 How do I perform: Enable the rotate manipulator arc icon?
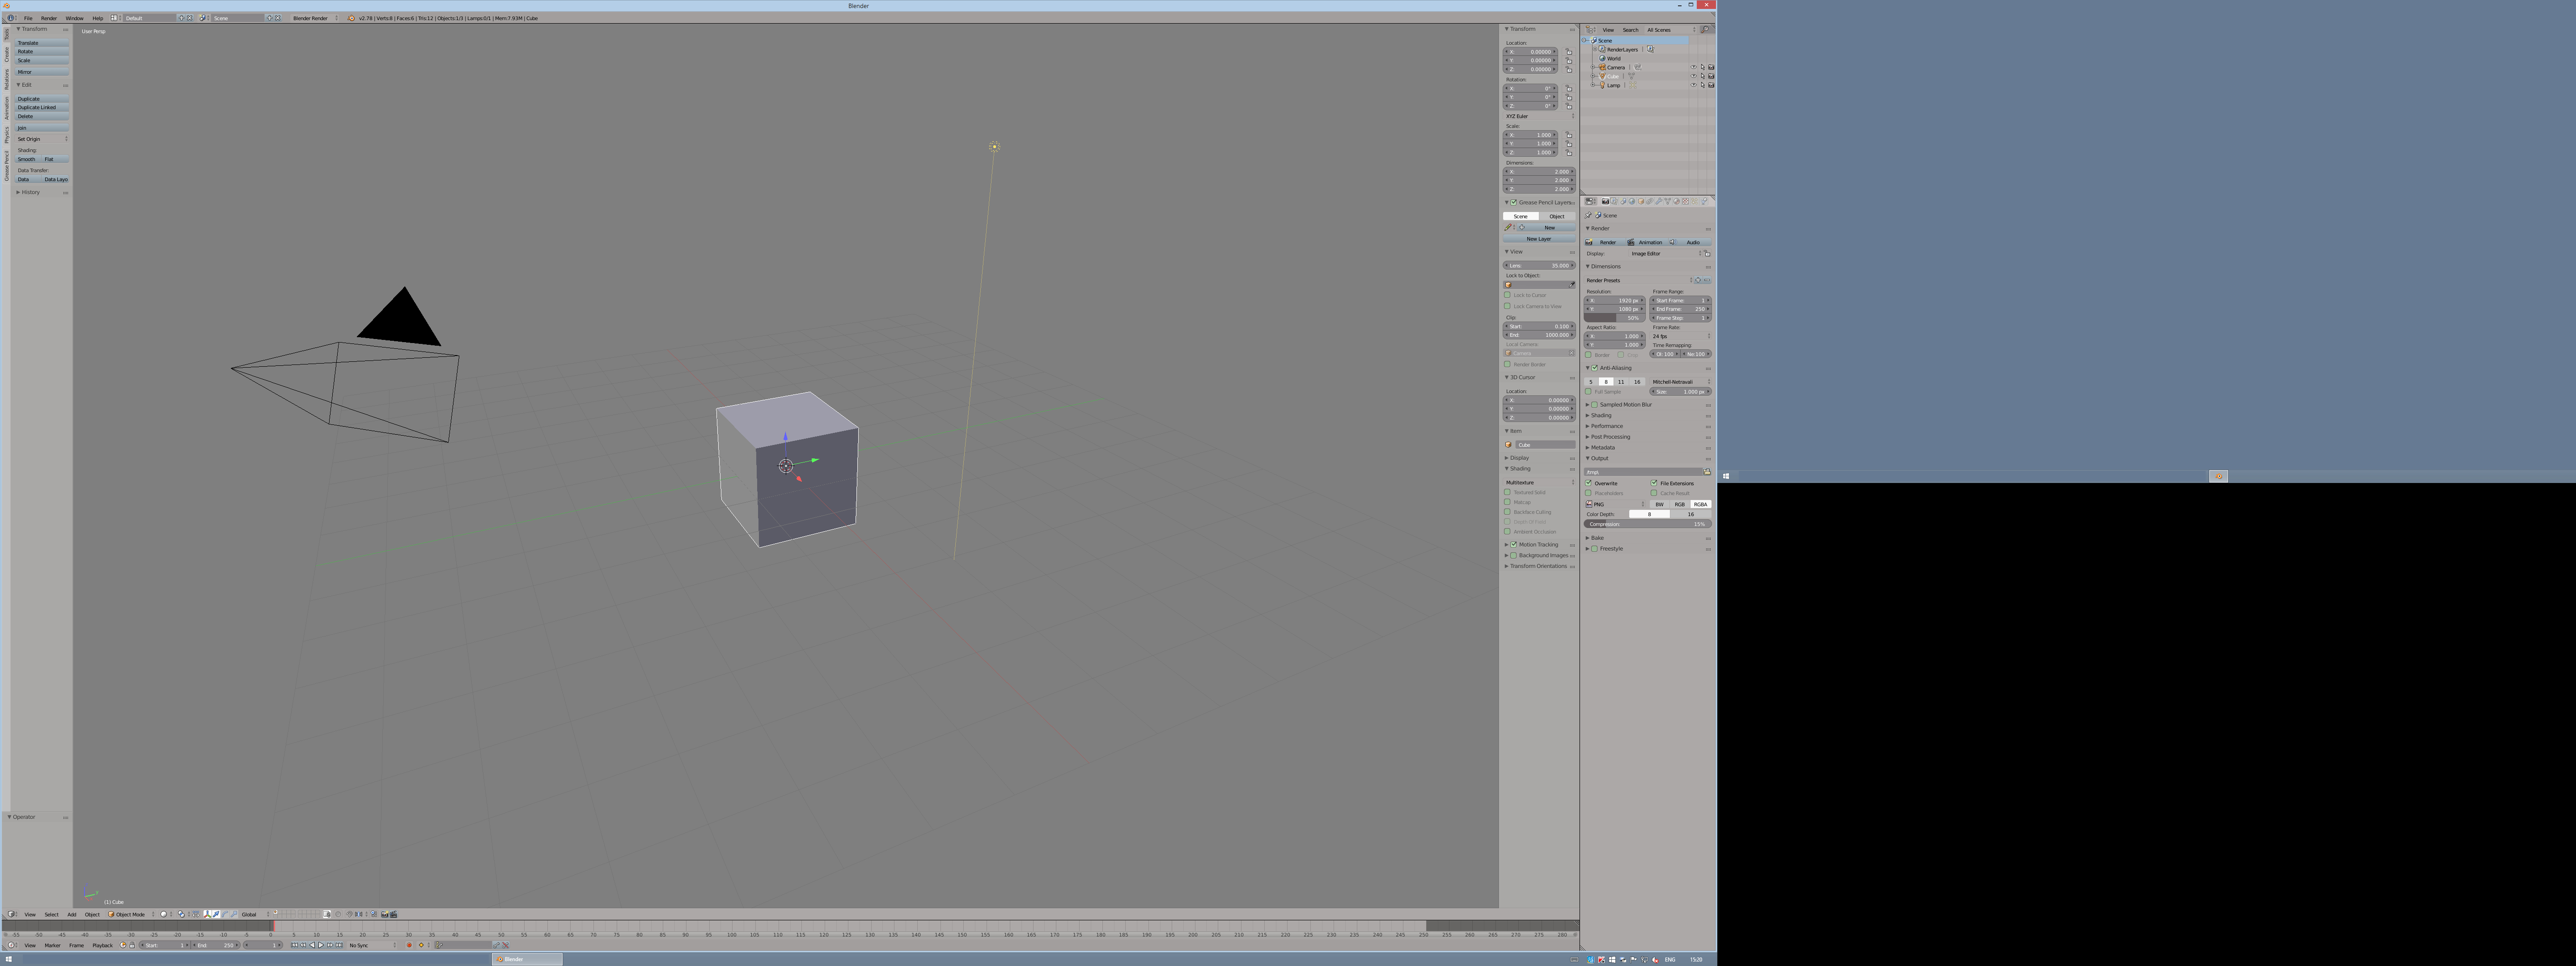[225, 914]
